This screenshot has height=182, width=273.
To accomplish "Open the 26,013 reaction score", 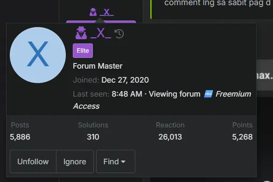I will point(170,137).
